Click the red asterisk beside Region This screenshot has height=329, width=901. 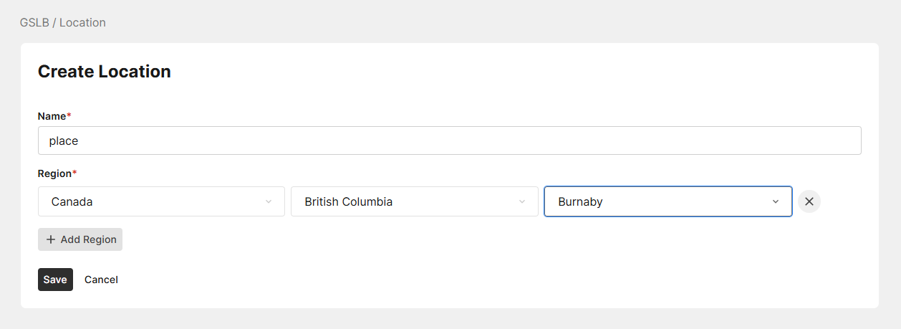[74, 173]
